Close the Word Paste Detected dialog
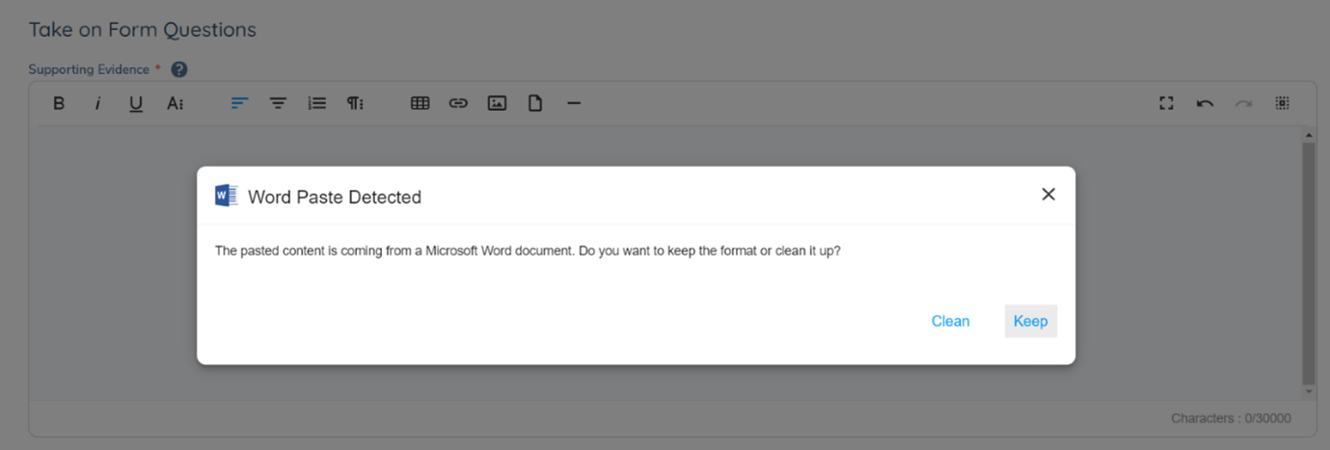 click(x=1048, y=195)
